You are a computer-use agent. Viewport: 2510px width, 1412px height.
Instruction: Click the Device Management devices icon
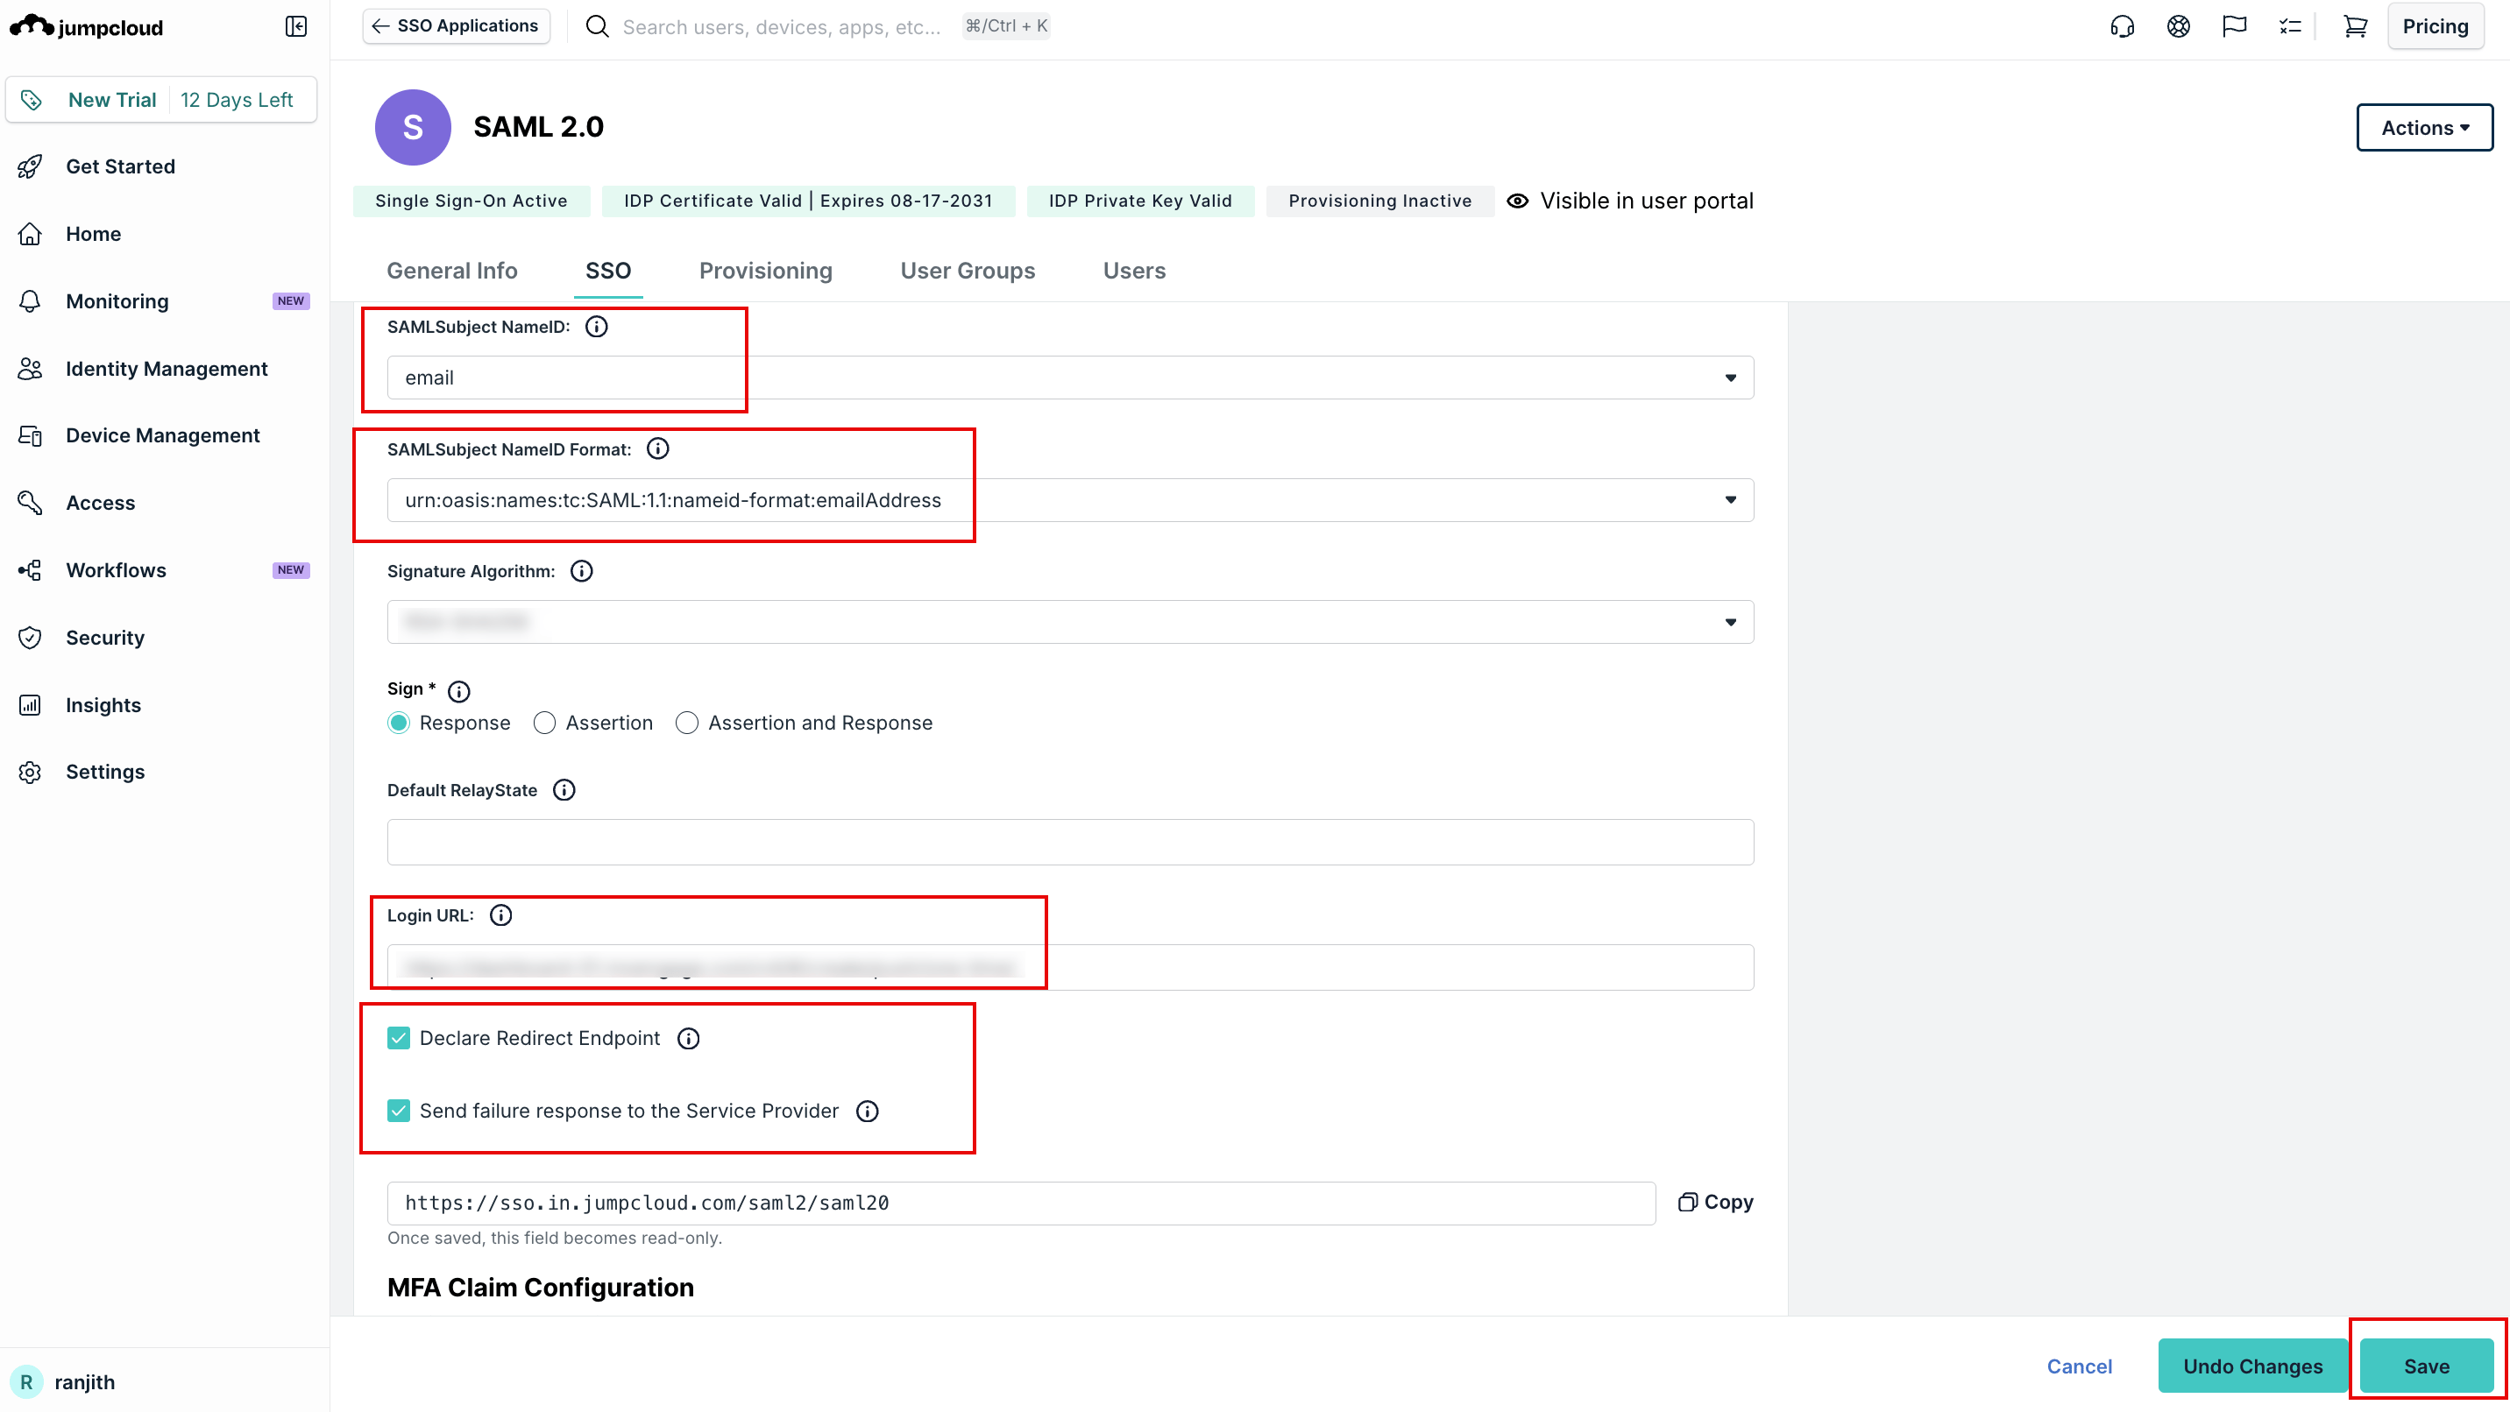[30, 435]
